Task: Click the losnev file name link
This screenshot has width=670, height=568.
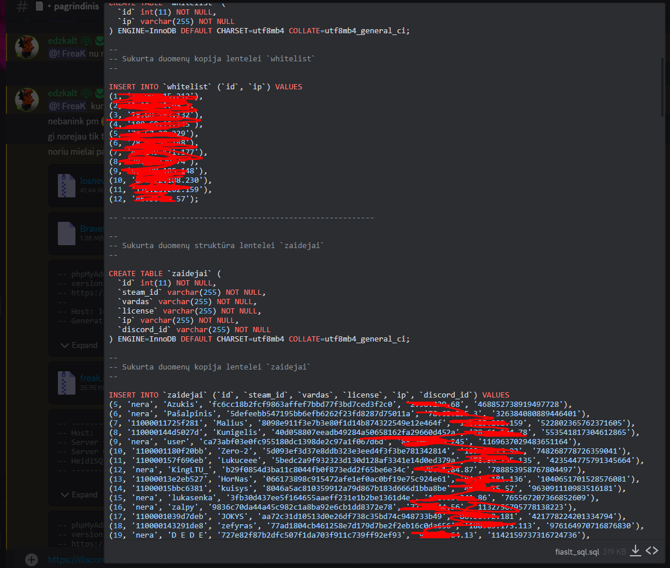Action: pyautogui.click(x=92, y=181)
